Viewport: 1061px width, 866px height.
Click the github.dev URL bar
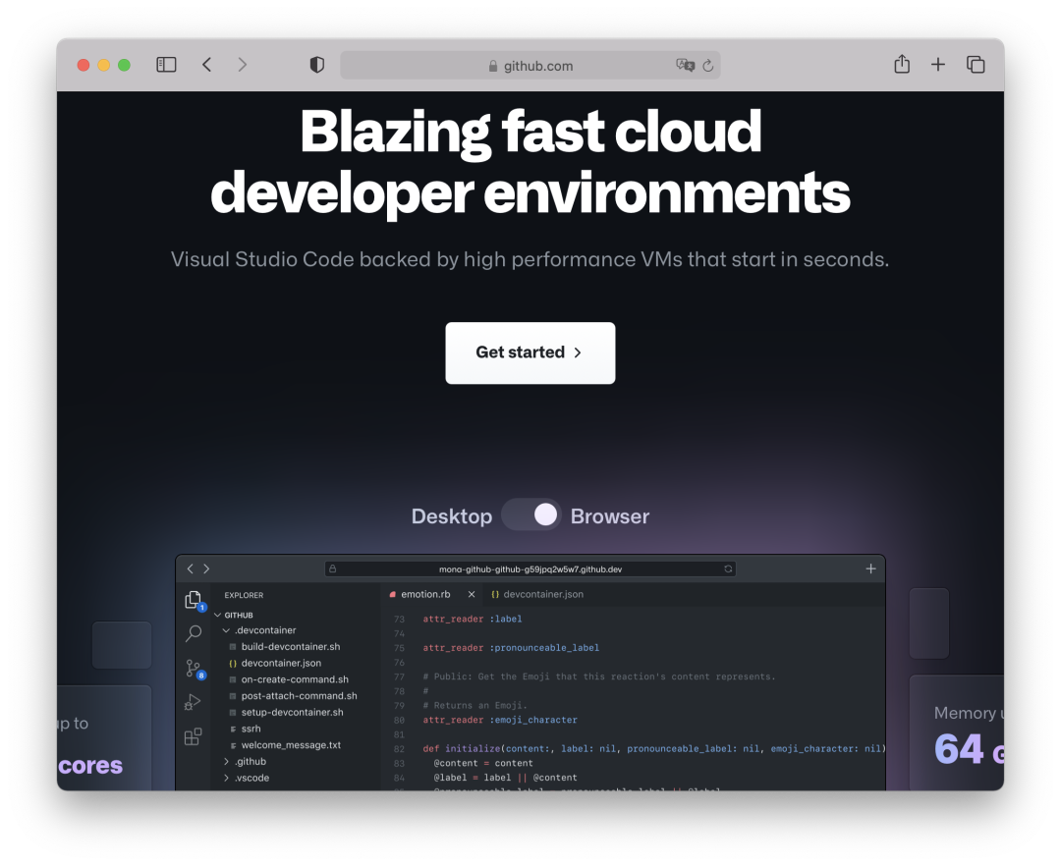coord(530,569)
